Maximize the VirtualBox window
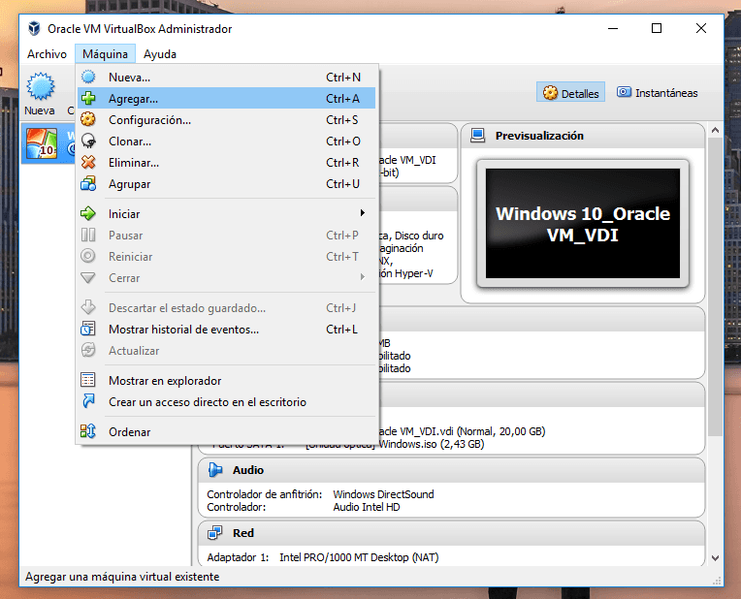 657,28
